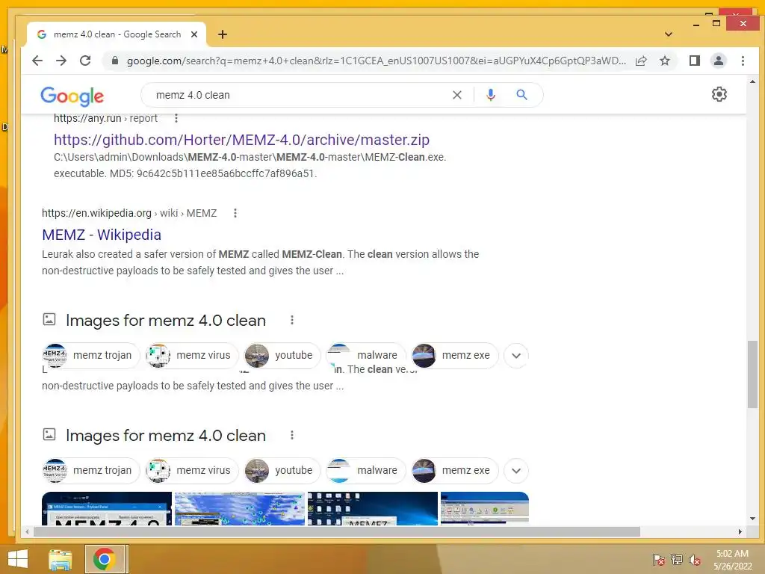Open the MEMZ 4.0 image thumbnail
765x574 pixels.
click(x=107, y=508)
